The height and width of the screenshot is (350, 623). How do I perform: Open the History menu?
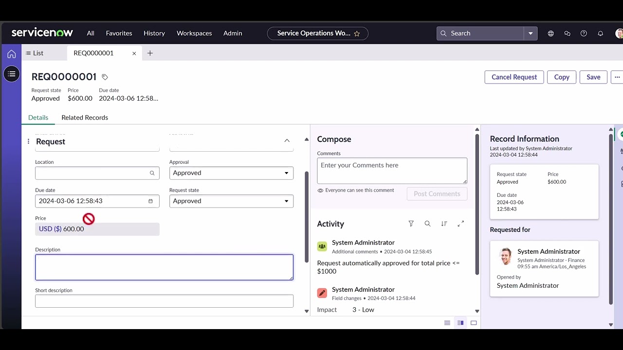pyautogui.click(x=154, y=33)
